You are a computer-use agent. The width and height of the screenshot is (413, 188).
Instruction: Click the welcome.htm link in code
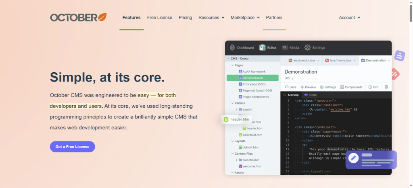click(340, 109)
